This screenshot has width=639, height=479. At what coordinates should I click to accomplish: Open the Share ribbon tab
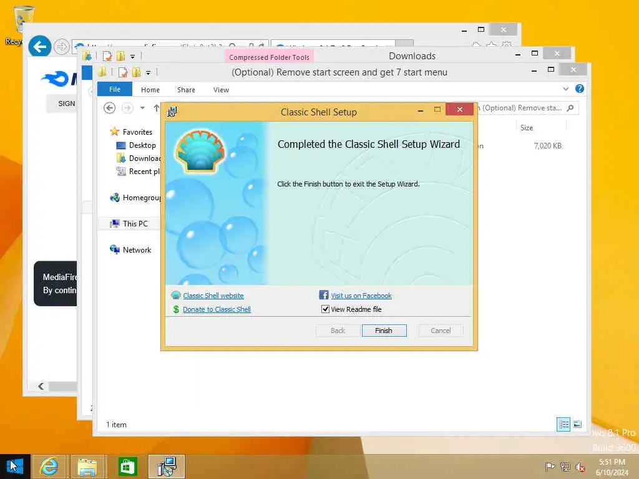tap(186, 90)
